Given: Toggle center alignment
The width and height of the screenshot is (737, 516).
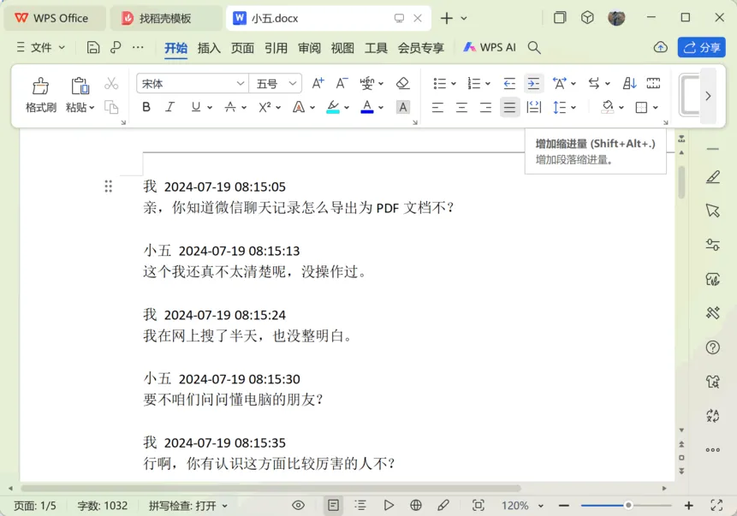Looking at the screenshot, I should [461, 107].
